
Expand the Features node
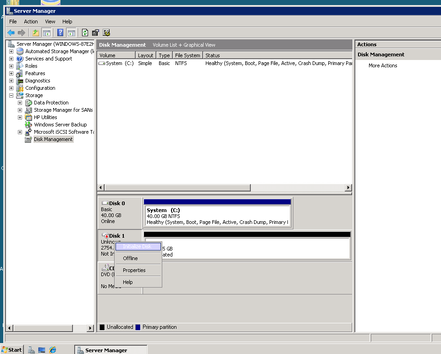click(x=11, y=73)
